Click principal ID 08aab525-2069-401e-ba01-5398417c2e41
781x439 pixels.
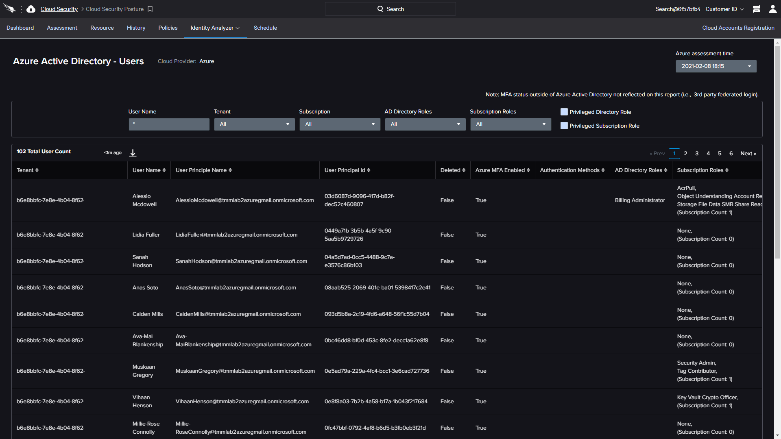coord(377,287)
